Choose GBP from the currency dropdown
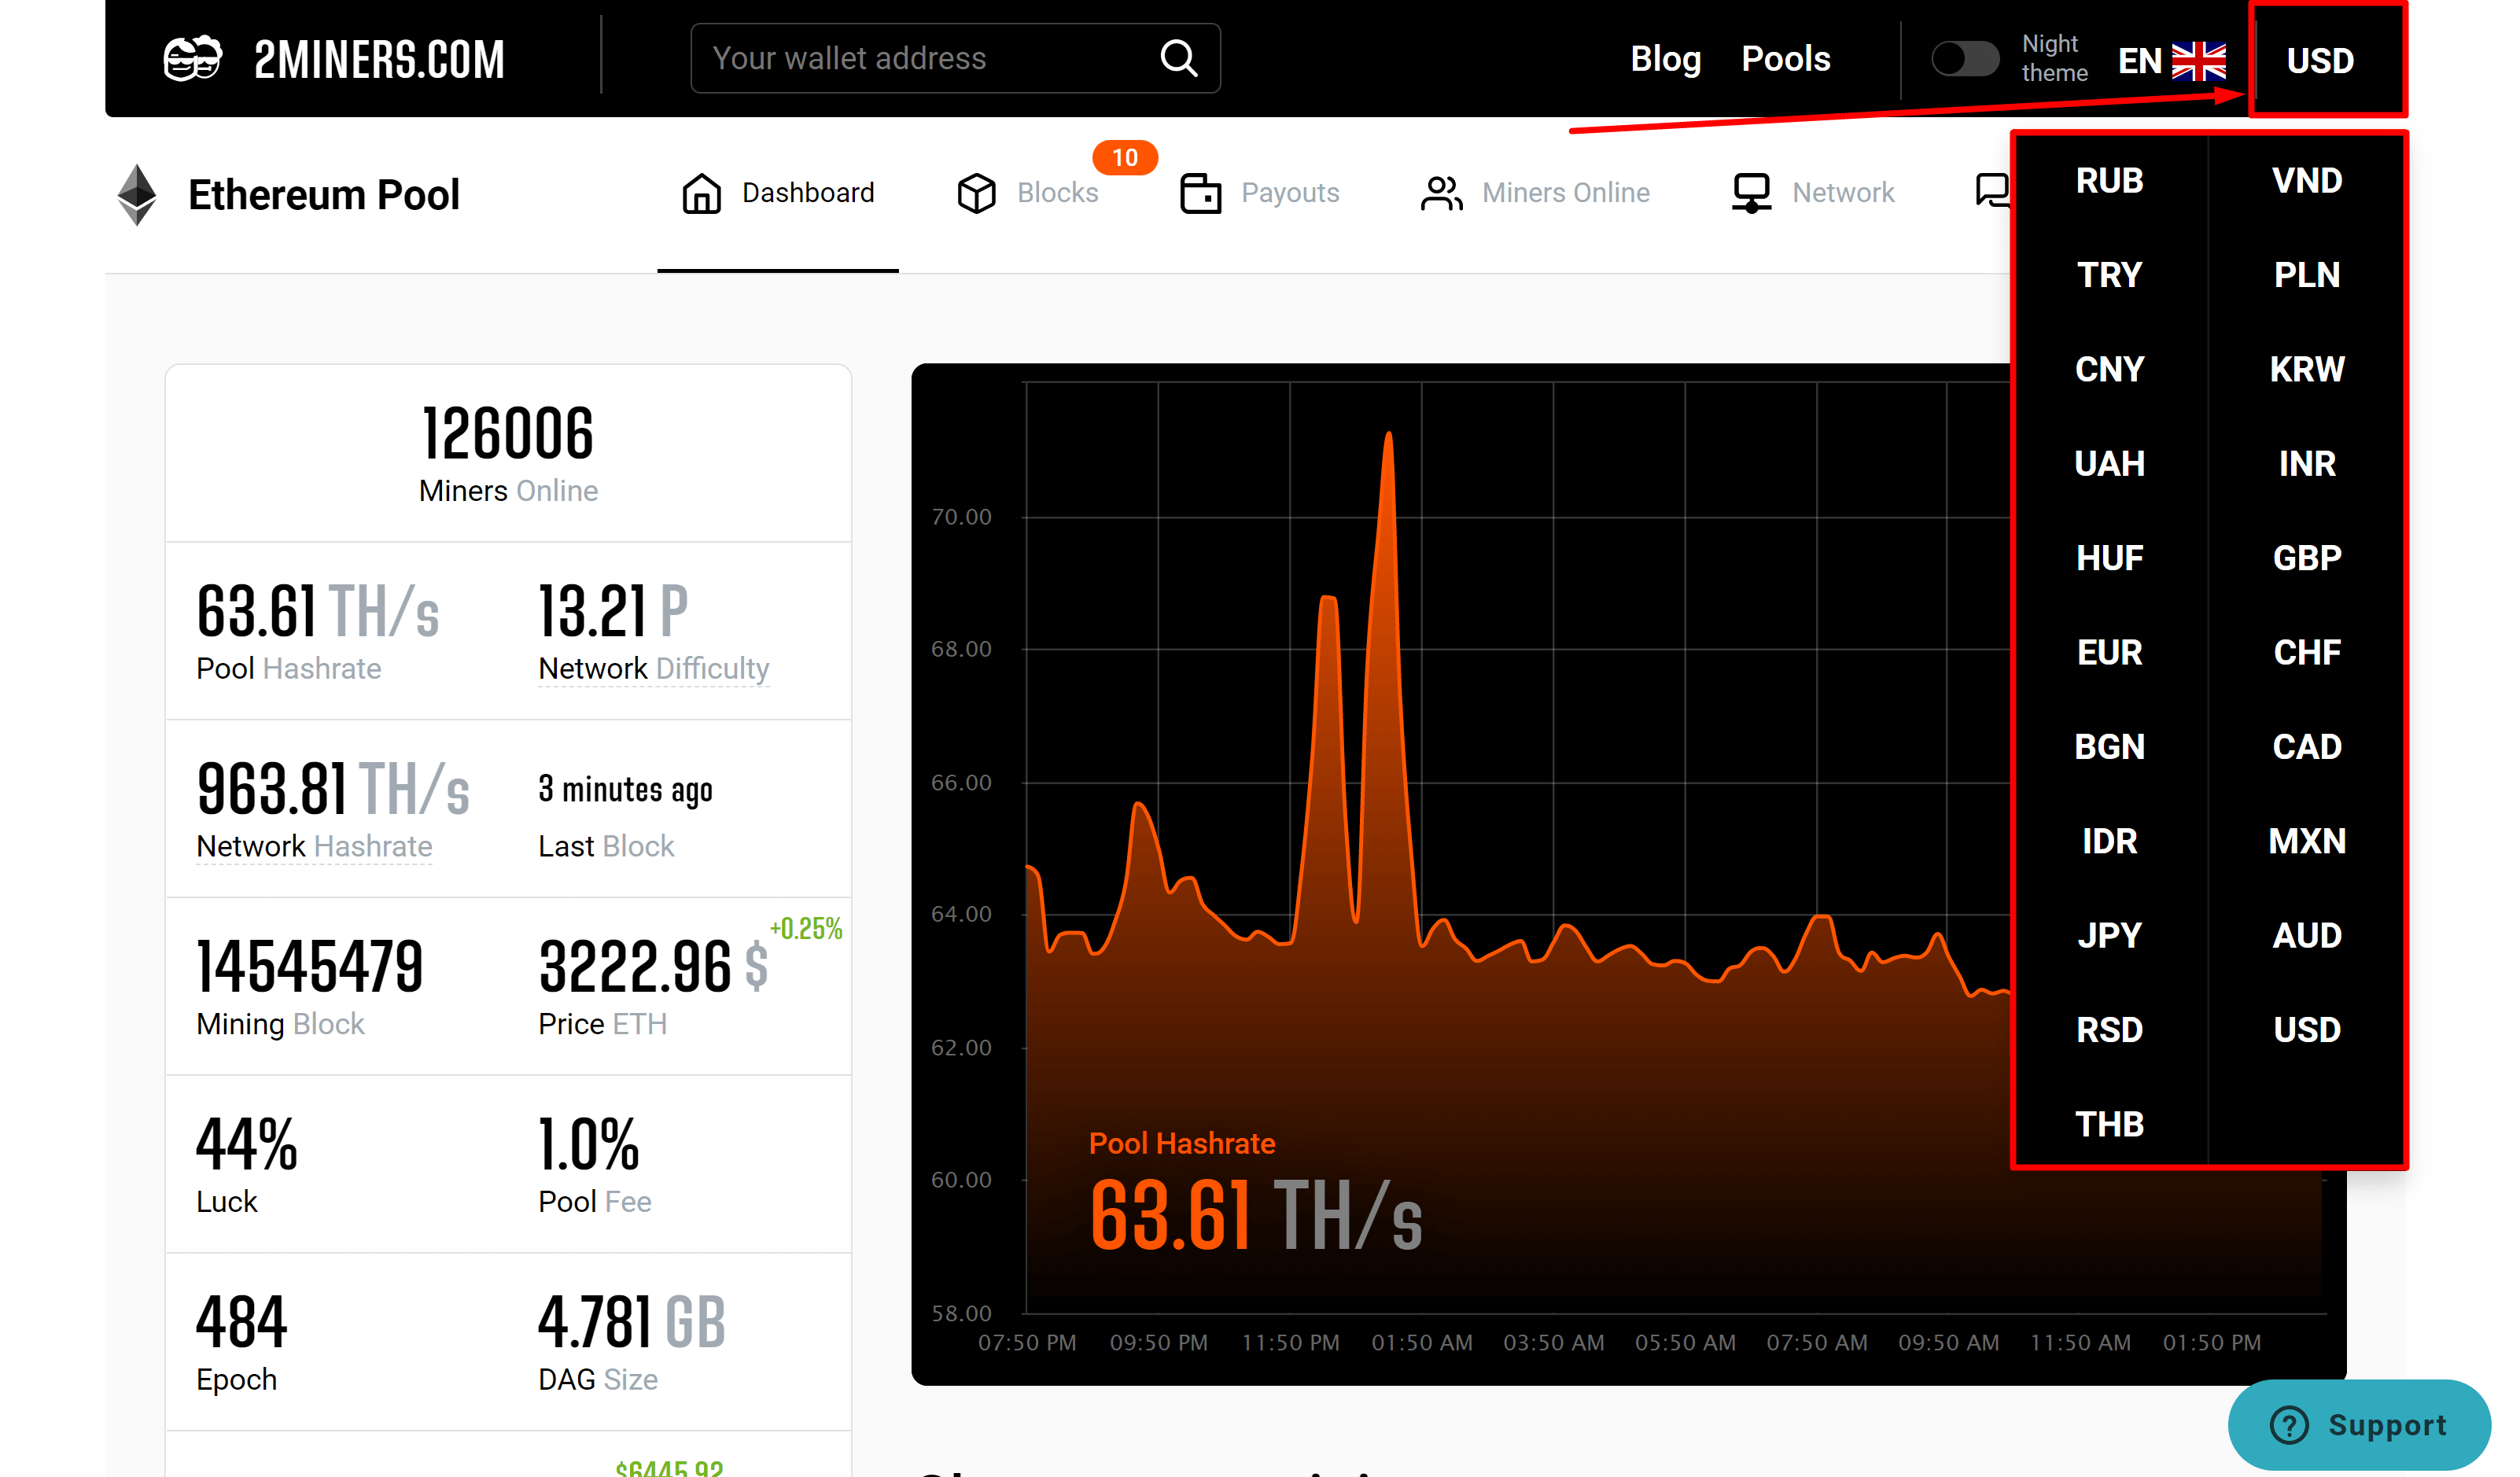 (2306, 558)
